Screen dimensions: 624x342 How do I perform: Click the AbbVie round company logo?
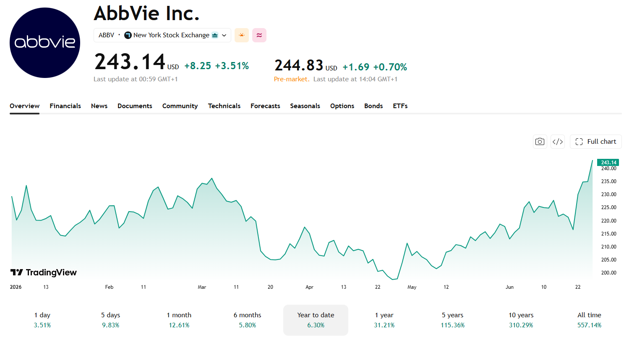pyautogui.click(x=45, y=43)
